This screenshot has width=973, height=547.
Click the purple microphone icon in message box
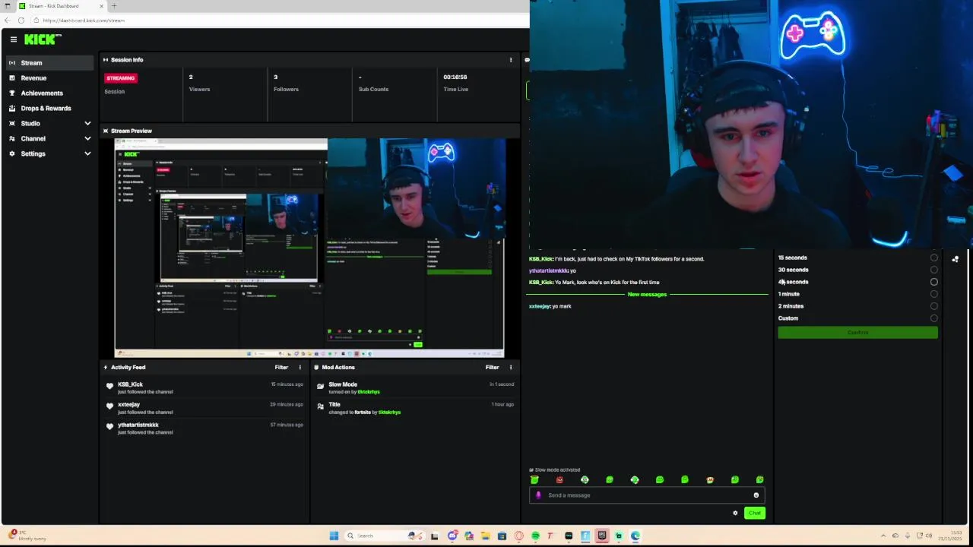coord(538,495)
